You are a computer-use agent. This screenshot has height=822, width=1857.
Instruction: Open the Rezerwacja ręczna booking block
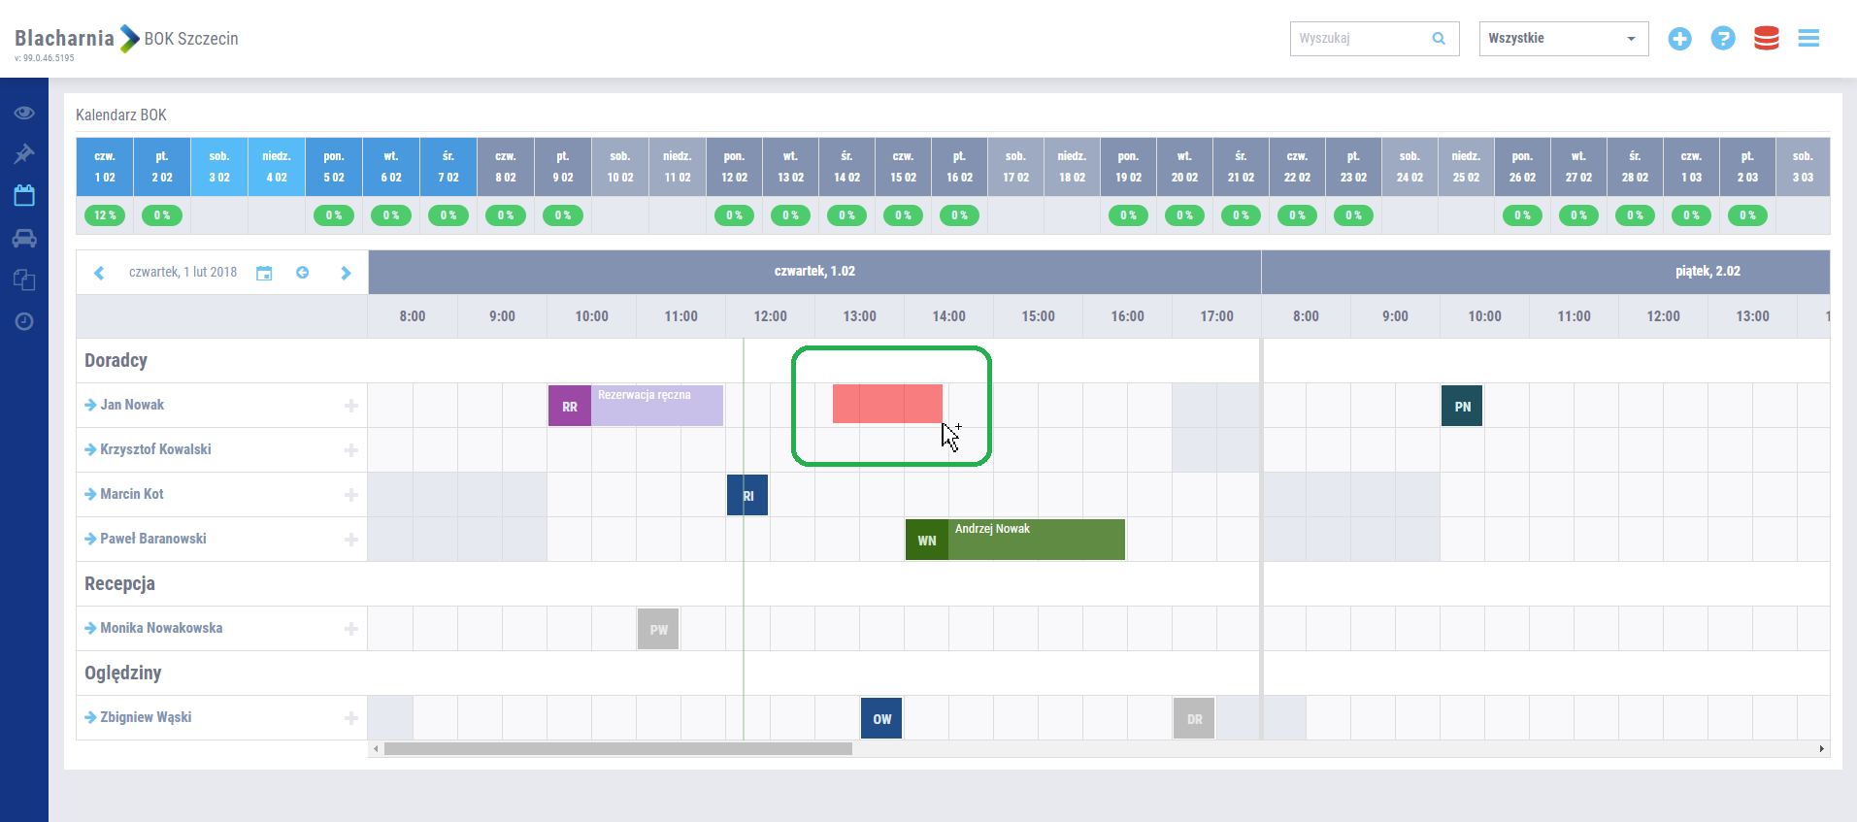pos(657,407)
